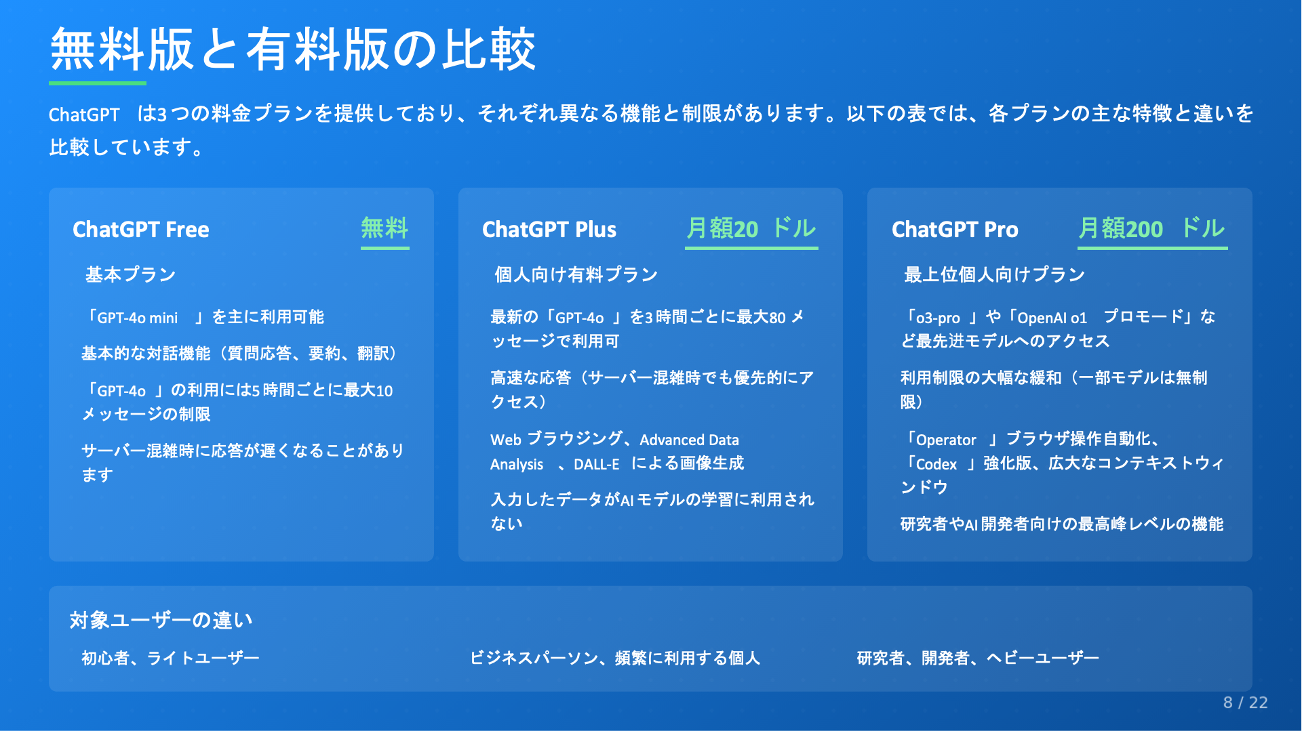This screenshot has width=1302, height=731.
Task: Select the 「GPT-4o mini」を主に利用可能 line
Action: (203, 317)
